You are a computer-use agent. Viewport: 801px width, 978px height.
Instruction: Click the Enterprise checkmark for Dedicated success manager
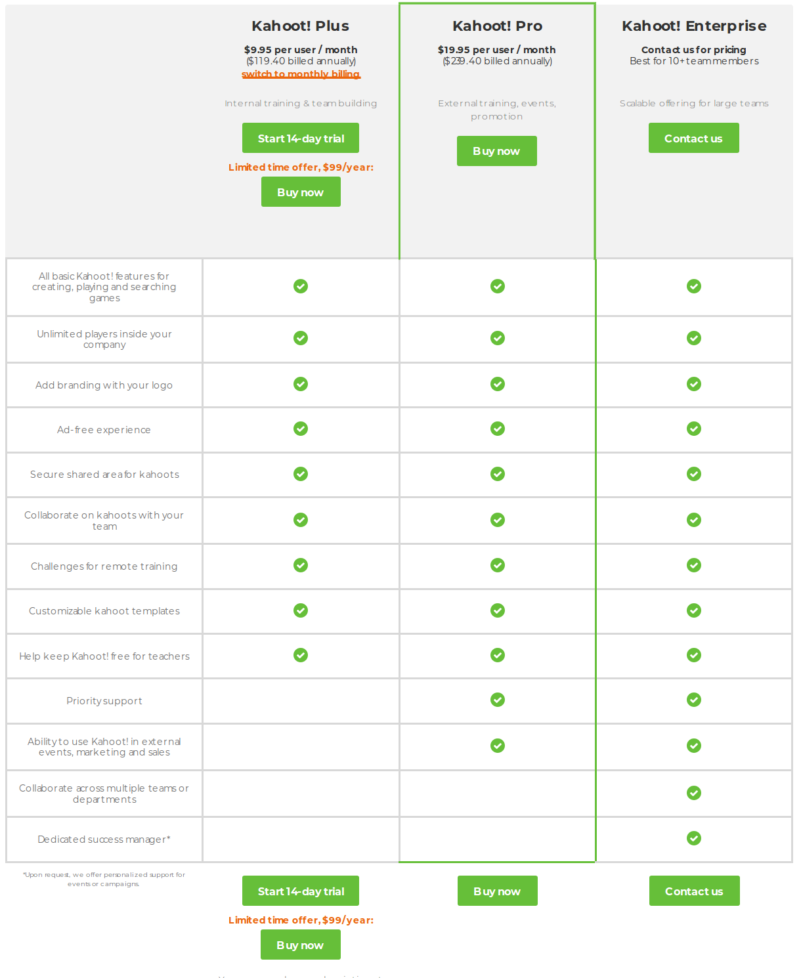pyautogui.click(x=694, y=838)
